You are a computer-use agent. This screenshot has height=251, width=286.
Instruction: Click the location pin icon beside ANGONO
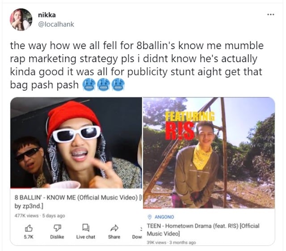150,217
